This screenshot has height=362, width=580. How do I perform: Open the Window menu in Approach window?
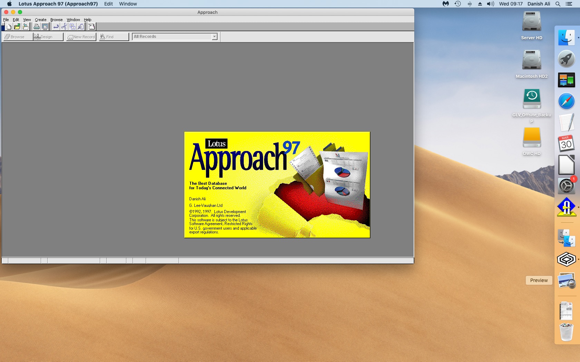pyautogui.click(x=73, y=20)
